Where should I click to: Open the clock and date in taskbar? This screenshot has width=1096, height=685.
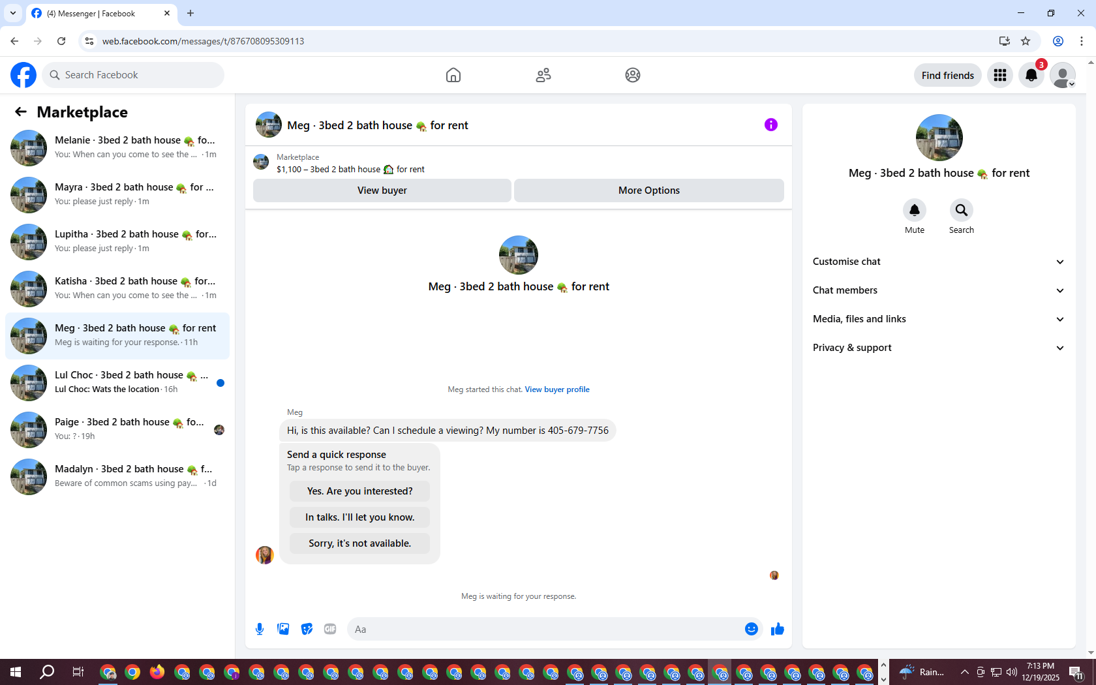1041,672
